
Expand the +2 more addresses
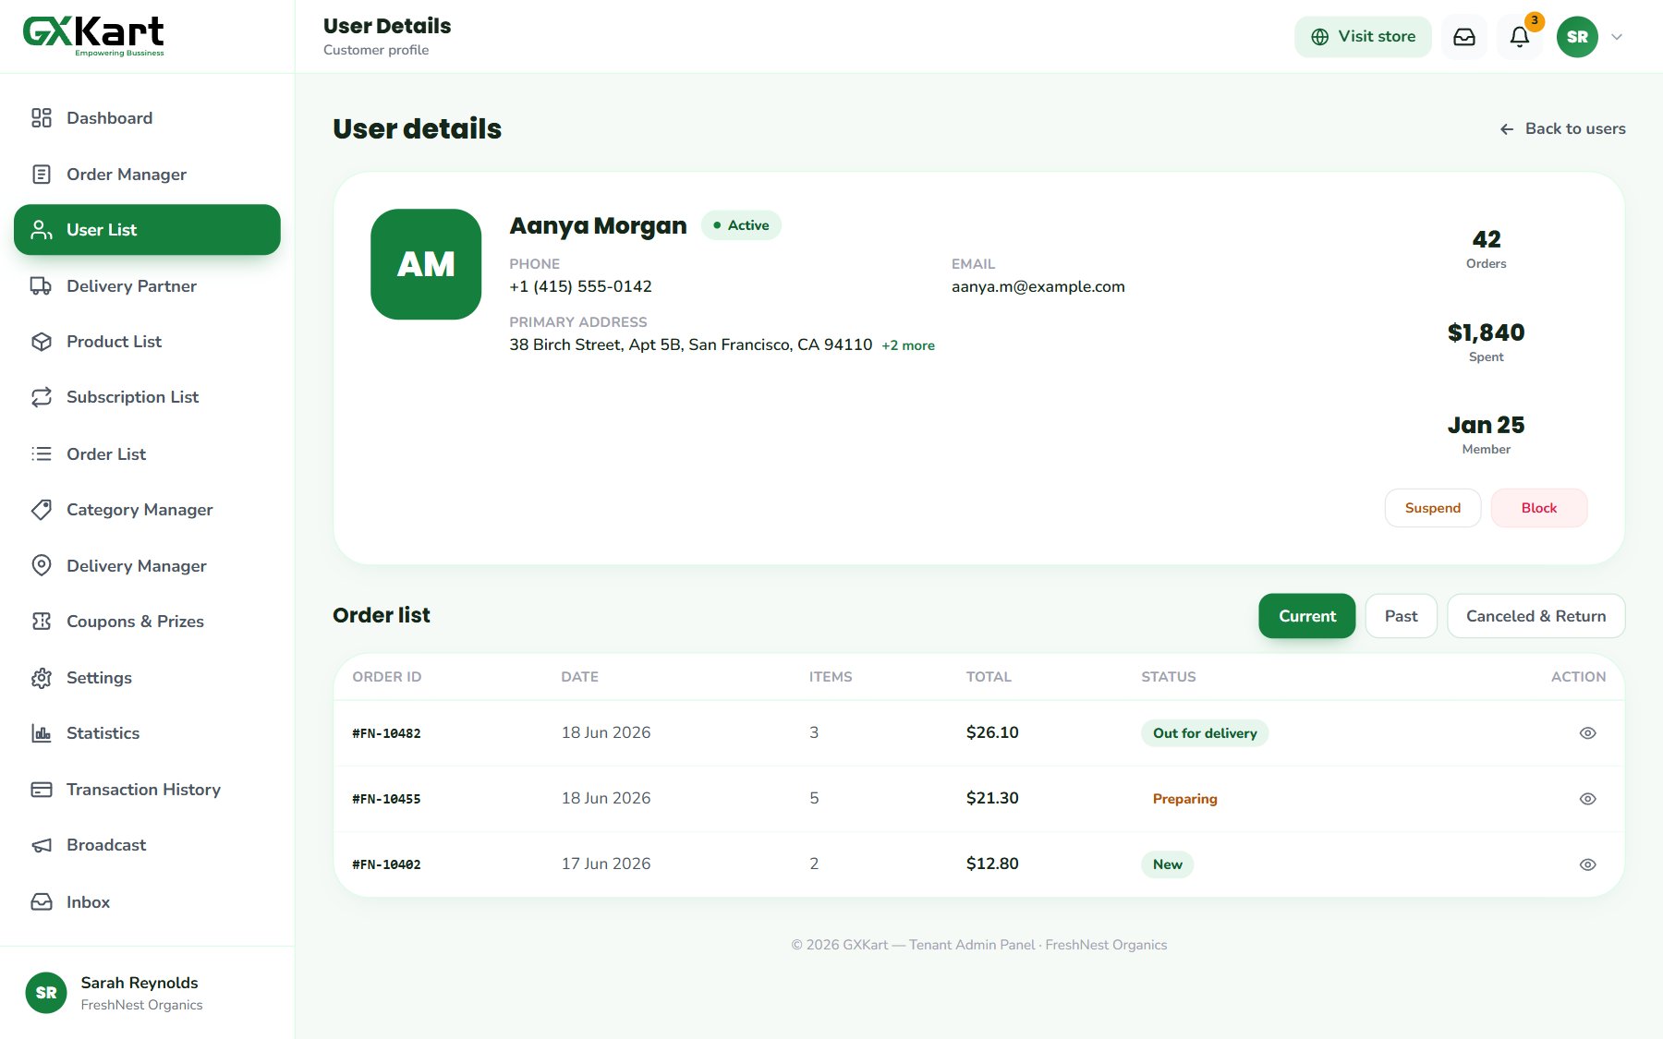pos(908,345)
